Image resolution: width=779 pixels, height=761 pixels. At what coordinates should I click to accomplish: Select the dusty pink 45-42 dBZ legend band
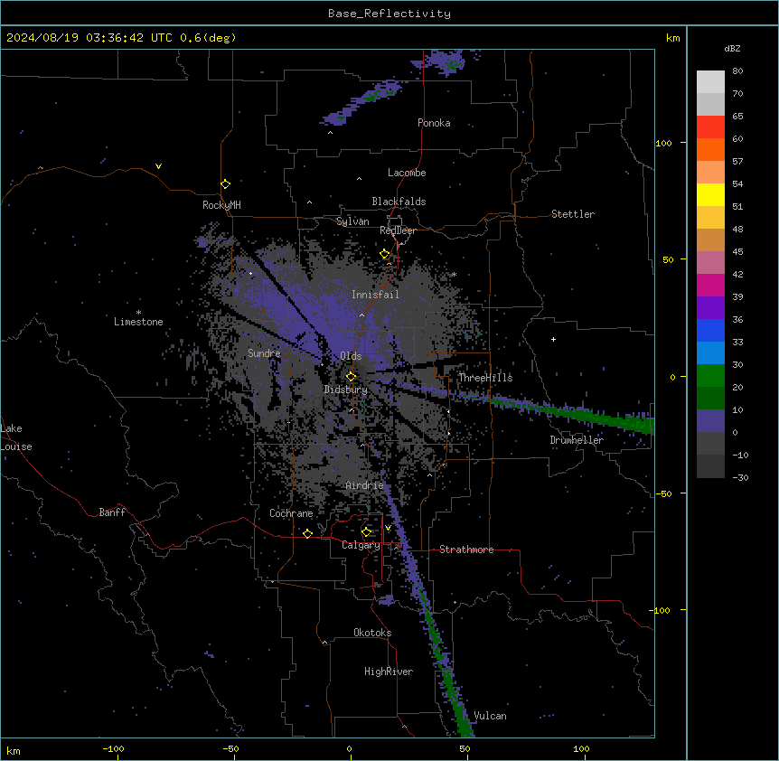710,262
